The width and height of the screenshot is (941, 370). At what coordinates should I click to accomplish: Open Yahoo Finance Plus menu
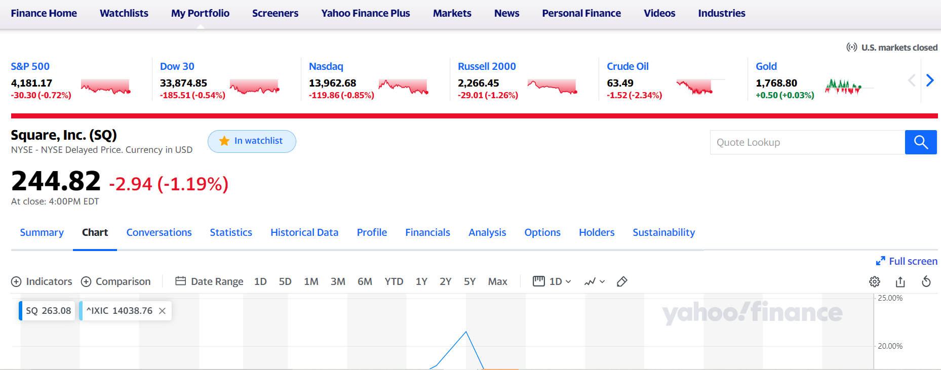366,13
